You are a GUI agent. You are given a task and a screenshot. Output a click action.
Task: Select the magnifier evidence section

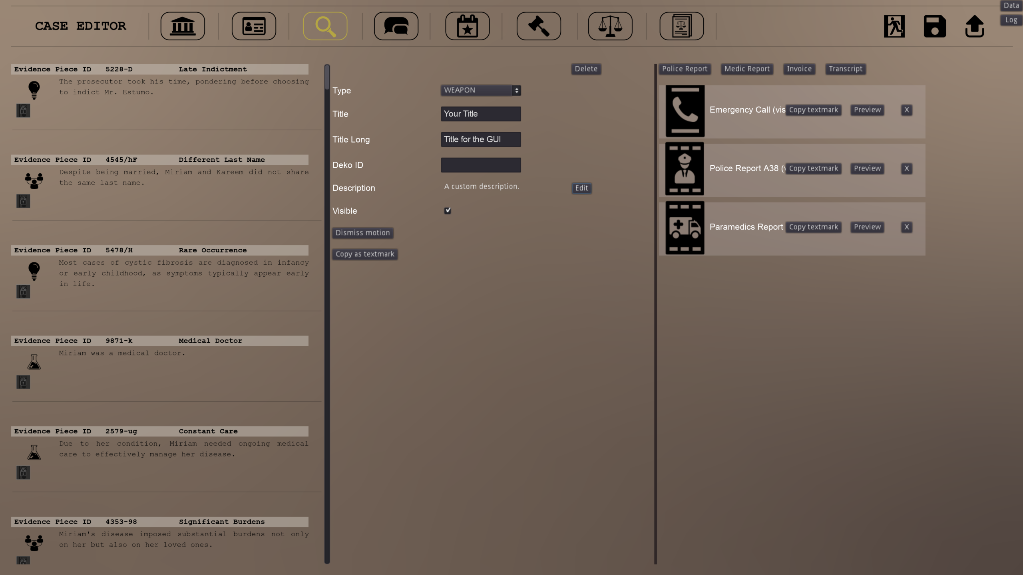[x=325, y=26]
